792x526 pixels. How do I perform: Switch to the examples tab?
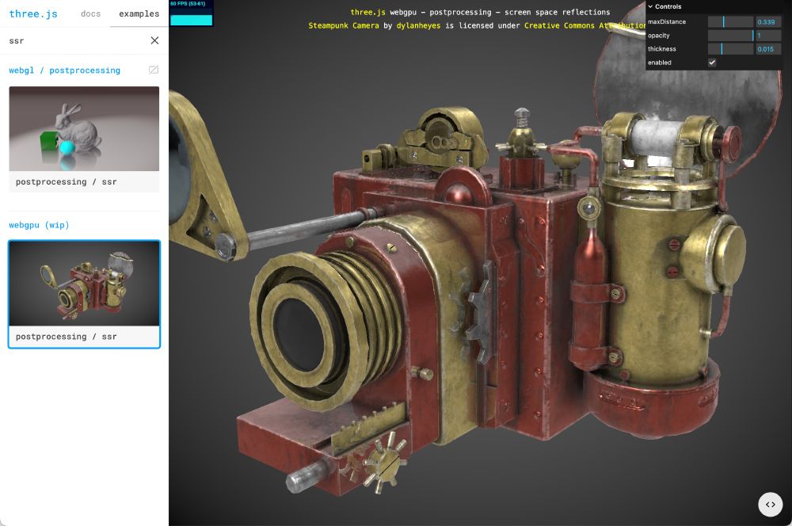[139, 13]
